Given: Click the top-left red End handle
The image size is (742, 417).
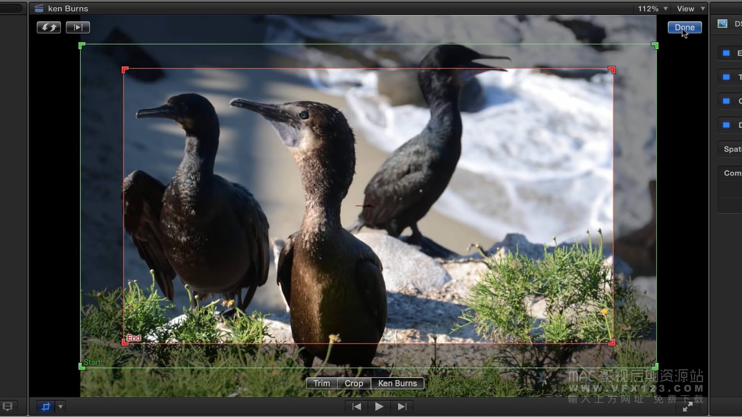Looking at the screenshot, I should click(x=125, y=70).
